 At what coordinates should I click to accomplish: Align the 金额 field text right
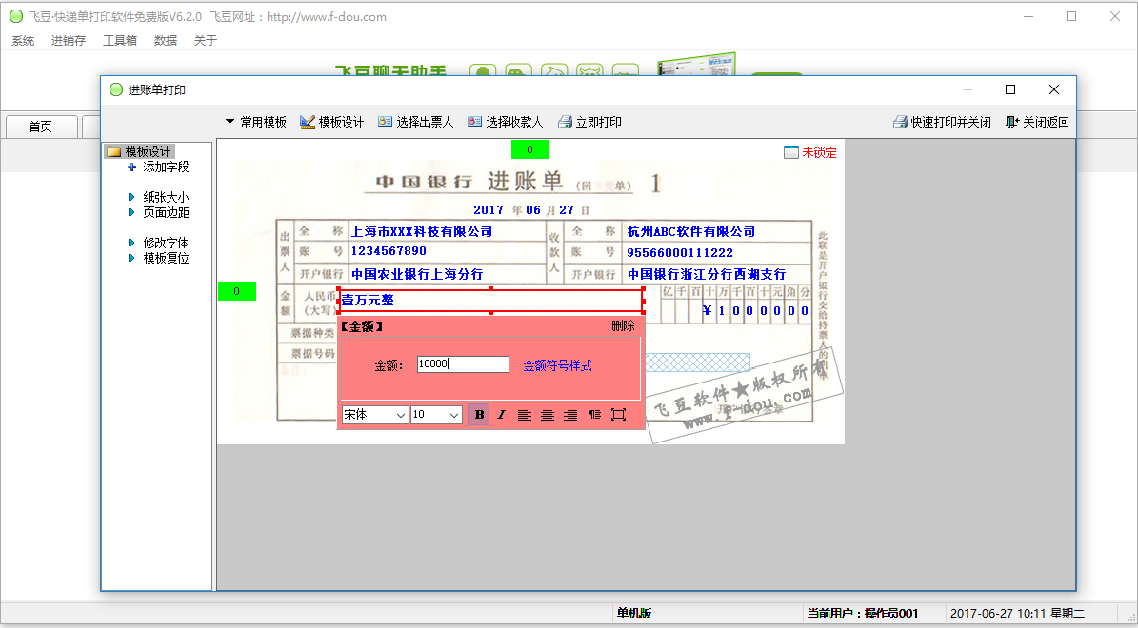[x=571, y=415]
